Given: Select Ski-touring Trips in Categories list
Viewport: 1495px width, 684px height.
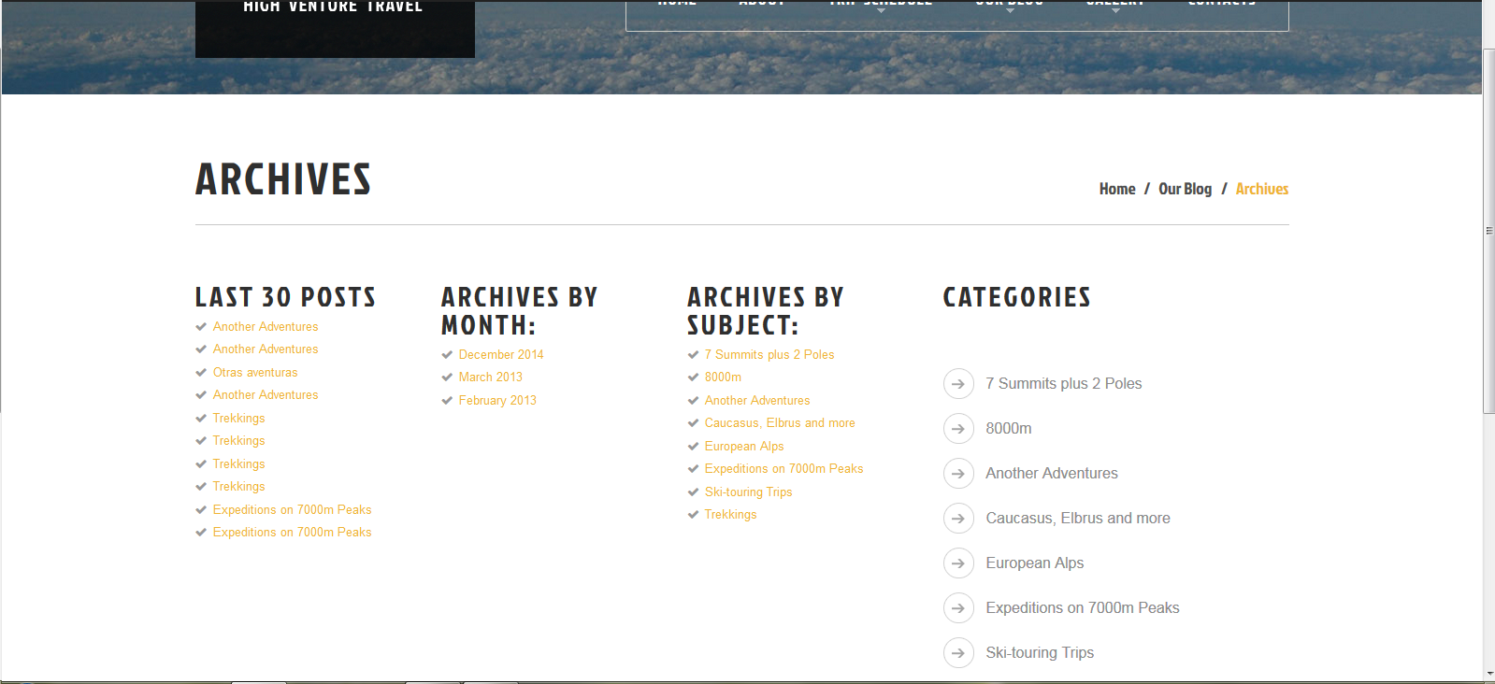Looking at the screenshot, I should [1040, 653].
